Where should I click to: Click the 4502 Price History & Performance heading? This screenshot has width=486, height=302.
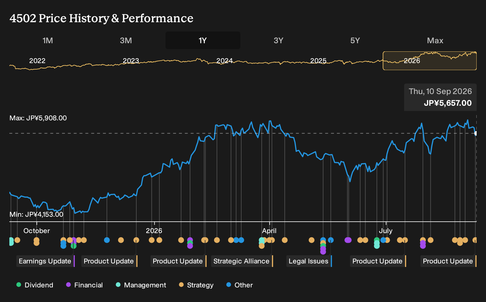click(101, 18)
